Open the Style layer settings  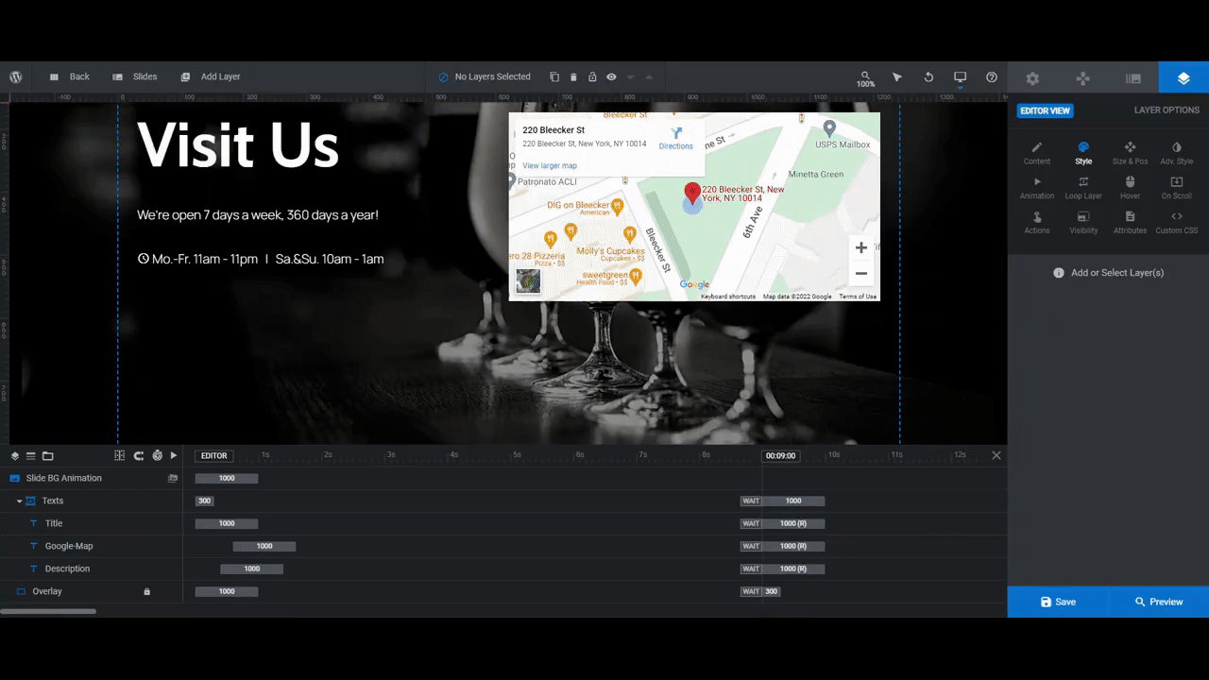pos(1083,153)
